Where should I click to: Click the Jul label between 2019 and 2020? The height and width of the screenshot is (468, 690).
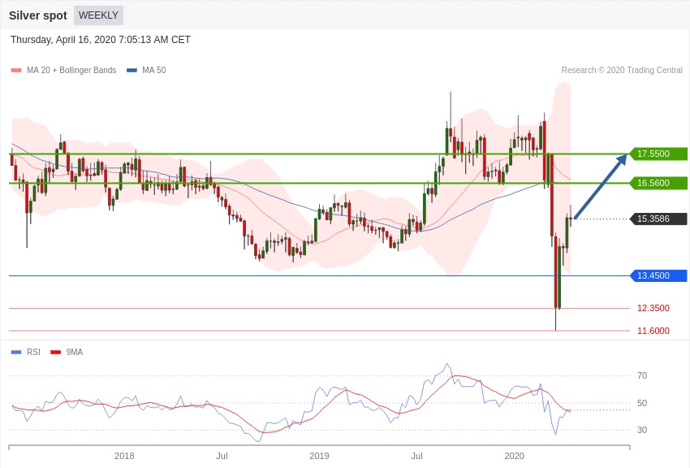(416, 456)
